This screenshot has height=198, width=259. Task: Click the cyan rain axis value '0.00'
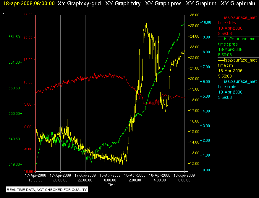tap(206, 170)
